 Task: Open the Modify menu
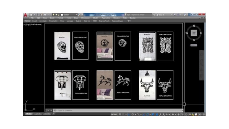[96, 18]
